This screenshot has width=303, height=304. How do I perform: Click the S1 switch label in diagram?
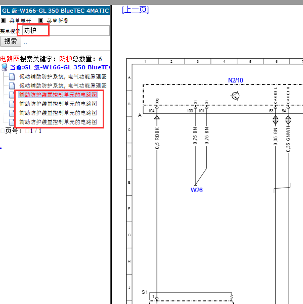pyautogui.click(x=145, y=292)
